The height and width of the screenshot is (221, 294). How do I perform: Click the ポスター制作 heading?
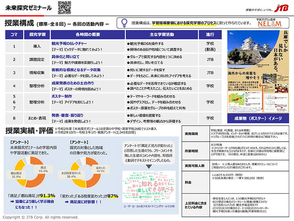pyautogui.click(x=62, y=96)
